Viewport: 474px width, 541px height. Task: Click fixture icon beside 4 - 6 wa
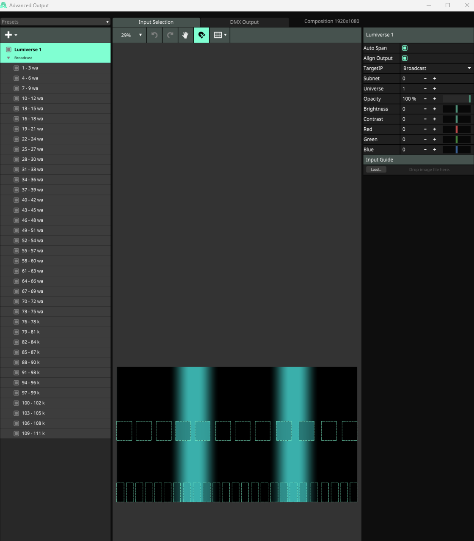click(x=16, y=78)
